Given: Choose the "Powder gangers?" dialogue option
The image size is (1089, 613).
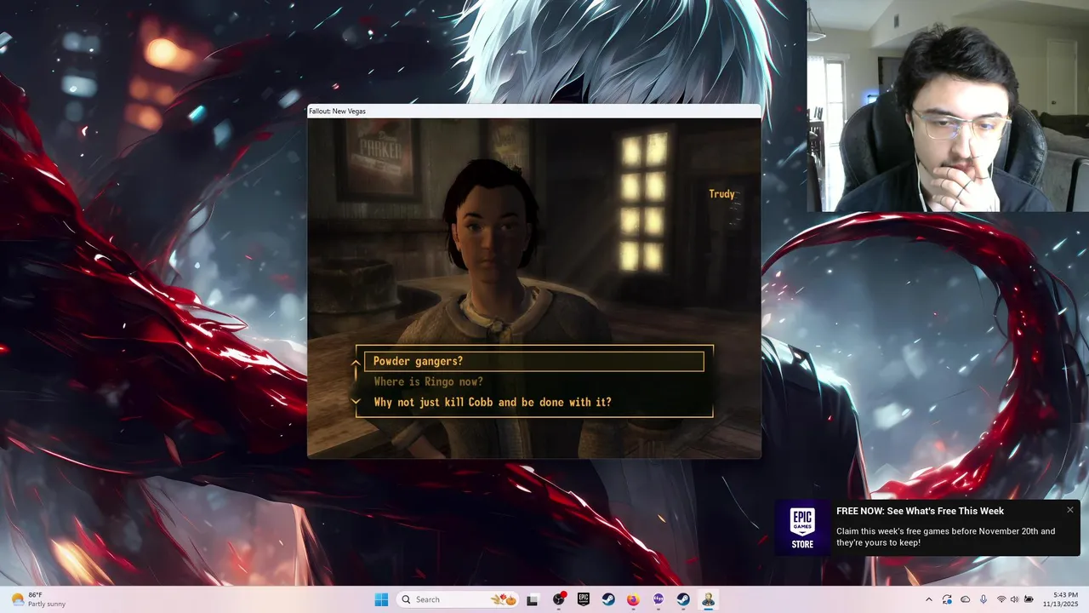Looking at the screenshot, I should point(534,361).
